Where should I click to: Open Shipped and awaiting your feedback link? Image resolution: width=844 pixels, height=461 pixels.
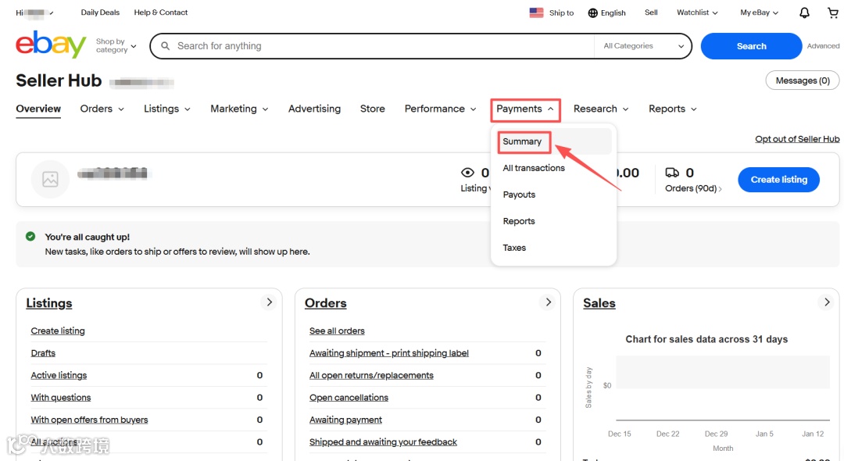[x=383, y=442]
